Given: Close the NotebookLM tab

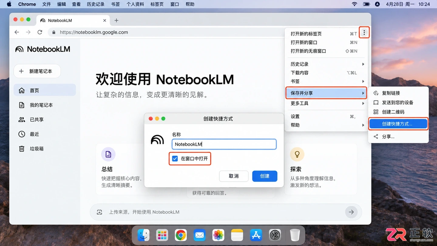Looking at the screenshot, I should tap(105, 20).
